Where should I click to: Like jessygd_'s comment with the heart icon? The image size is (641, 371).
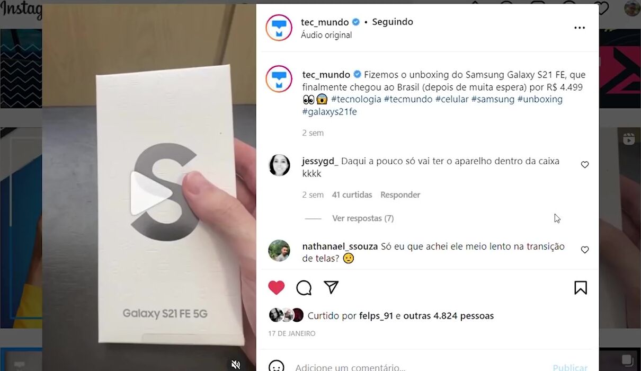585,165
